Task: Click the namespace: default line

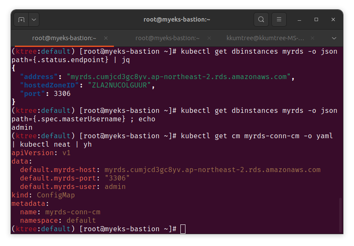Action: (58, 221)
